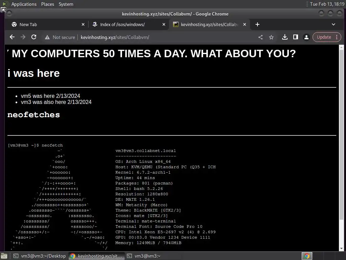Open the side panel icon
Image resolution: width=346 pixels, height=260 pixels.
pyautogui.click(x=295, y=37)
